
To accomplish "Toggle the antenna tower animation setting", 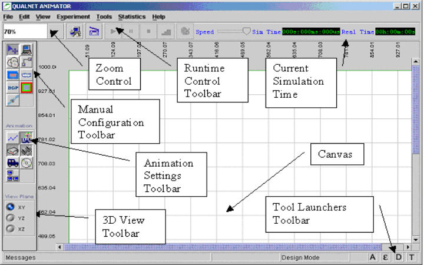I will point(26,138).
